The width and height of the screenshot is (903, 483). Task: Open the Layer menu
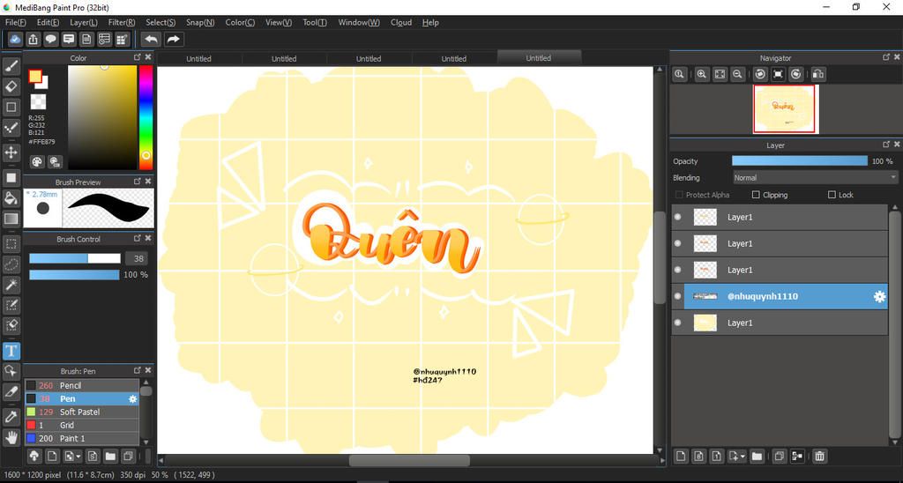tap(84, 22)
